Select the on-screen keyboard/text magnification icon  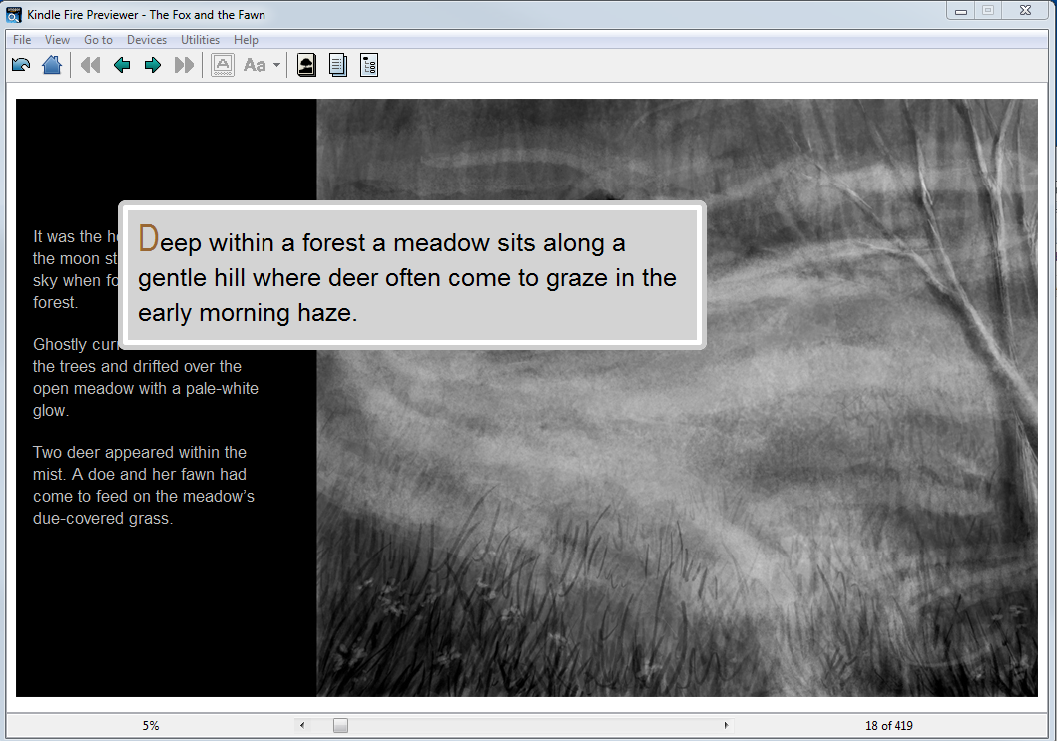coord(222,64)
